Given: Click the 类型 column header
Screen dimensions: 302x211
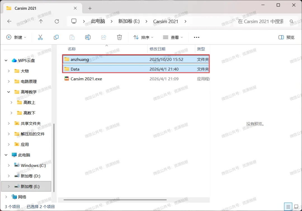Looking at the screenshot, I should (201, 49).
